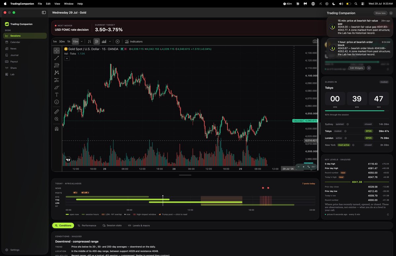Refresh key levels prices

388,214
